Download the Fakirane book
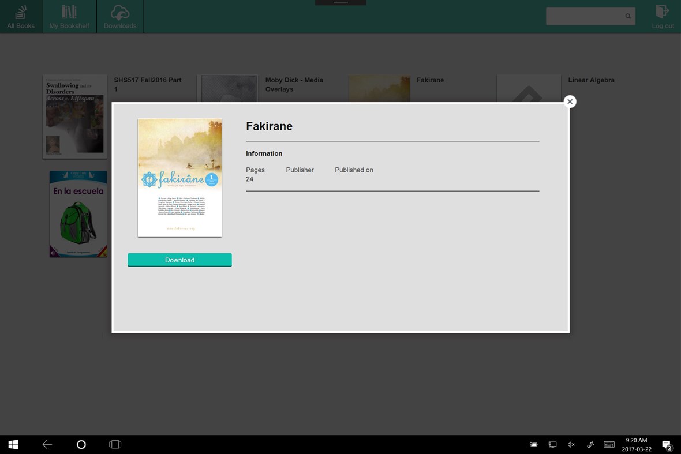 tap(179, 260)
